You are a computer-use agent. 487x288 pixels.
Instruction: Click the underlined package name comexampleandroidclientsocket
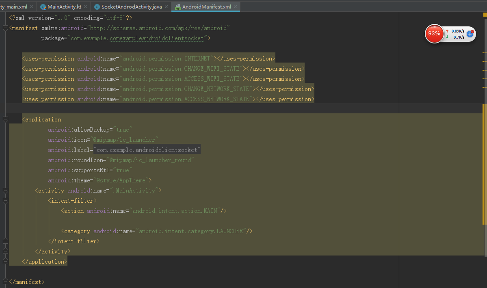coord(156,38)
